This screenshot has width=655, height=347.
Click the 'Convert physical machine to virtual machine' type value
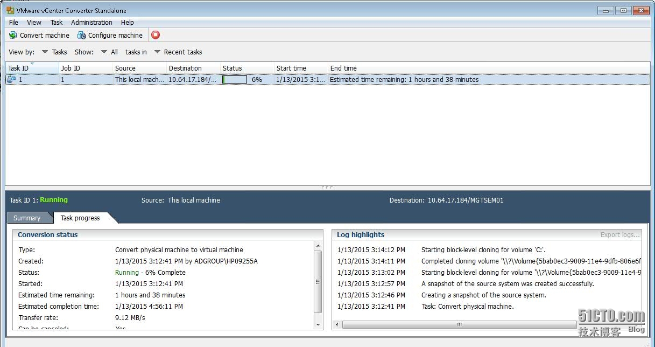coord(179,250)
